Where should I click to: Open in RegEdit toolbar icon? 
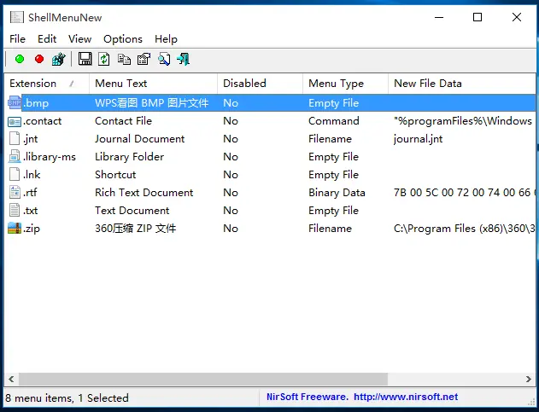[58, 59]
